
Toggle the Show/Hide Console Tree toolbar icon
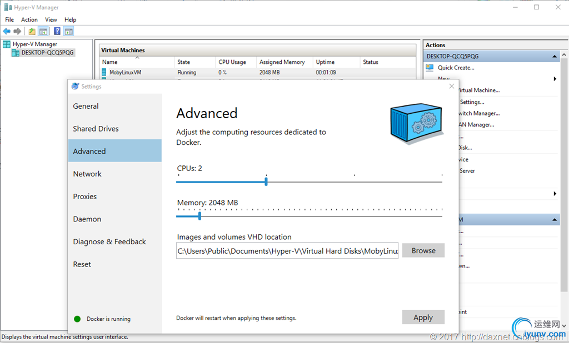(43, 31)
